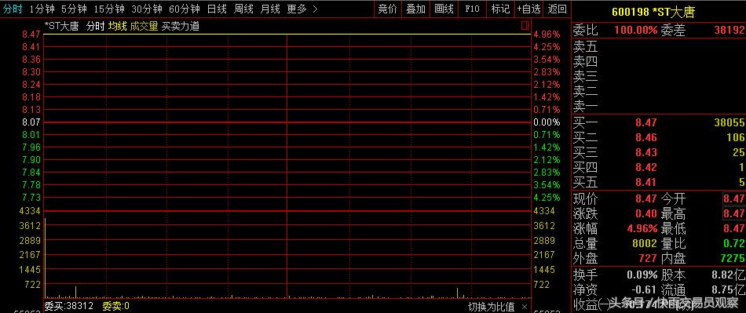746x313 pixels.
Task: Select the 买三 price 8.43
Action: pyautogui.click(x=646, y=152)
